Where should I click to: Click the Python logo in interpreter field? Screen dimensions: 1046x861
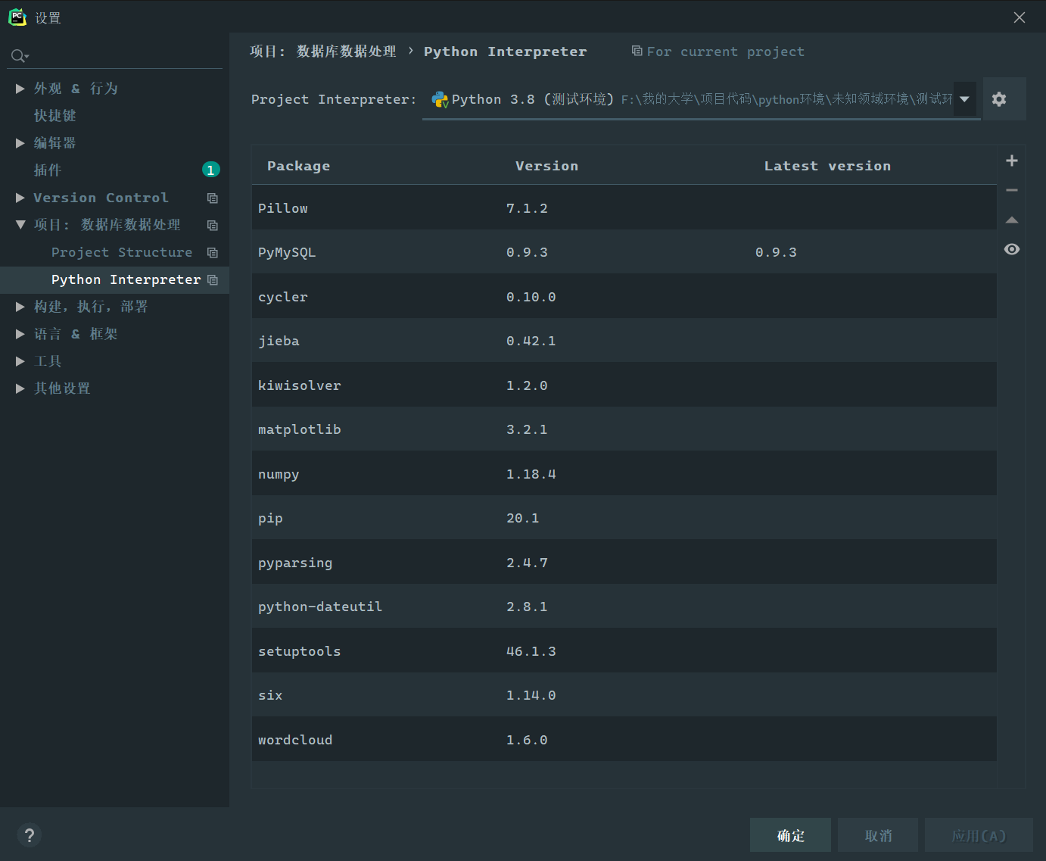440,99
